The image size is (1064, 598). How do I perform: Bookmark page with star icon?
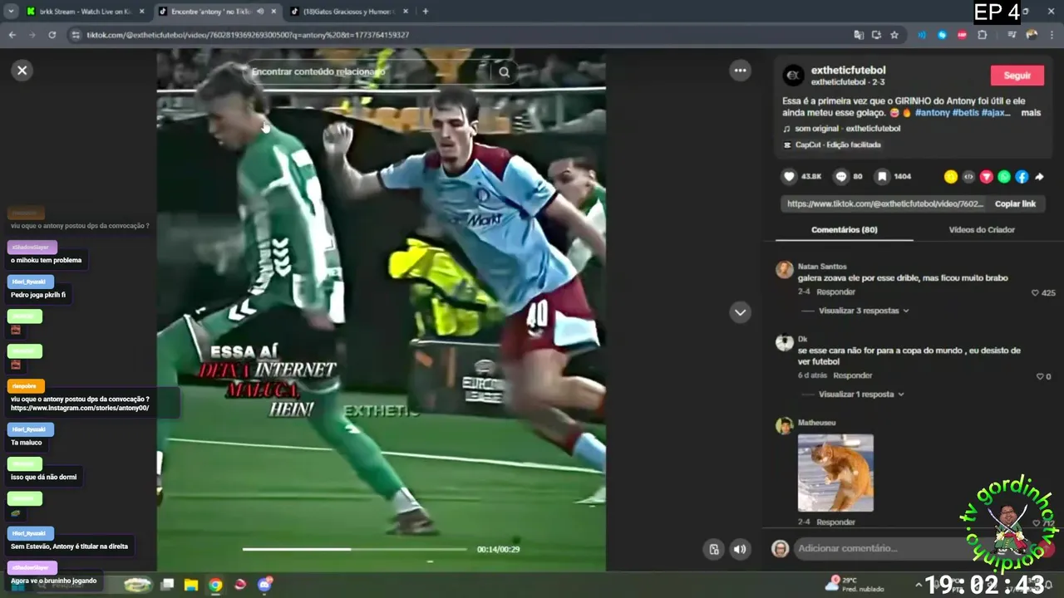(x=894, y=35)
